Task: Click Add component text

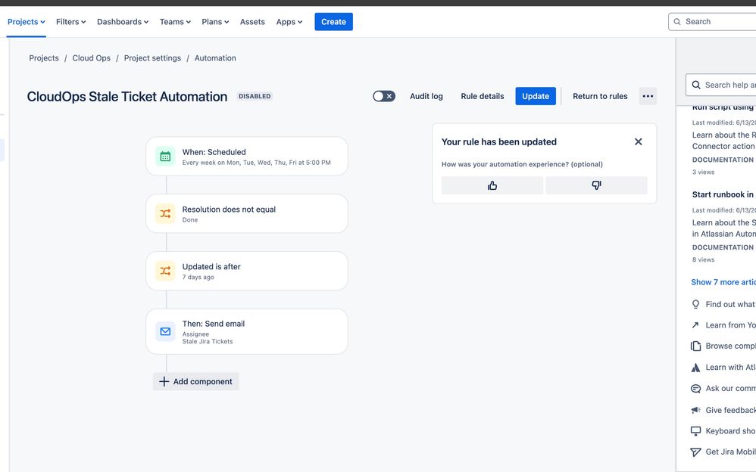Action: [202, 381]
